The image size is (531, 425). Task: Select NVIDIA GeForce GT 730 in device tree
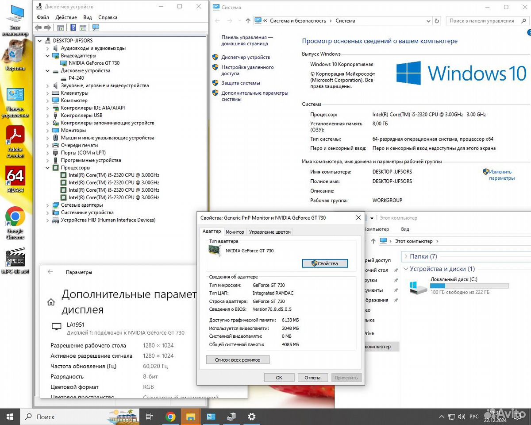click(94, 63)
